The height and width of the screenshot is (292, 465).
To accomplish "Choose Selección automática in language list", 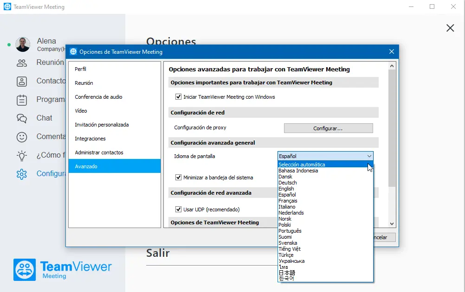I will click(325, 165).
